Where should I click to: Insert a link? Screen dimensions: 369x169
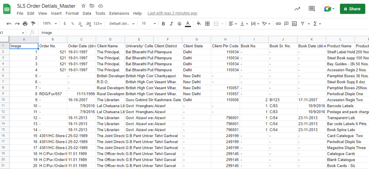(x=278, y=23)
